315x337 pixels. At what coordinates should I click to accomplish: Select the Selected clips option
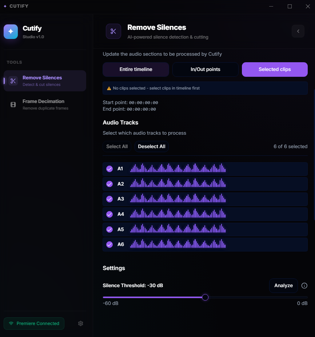(275, 70)
